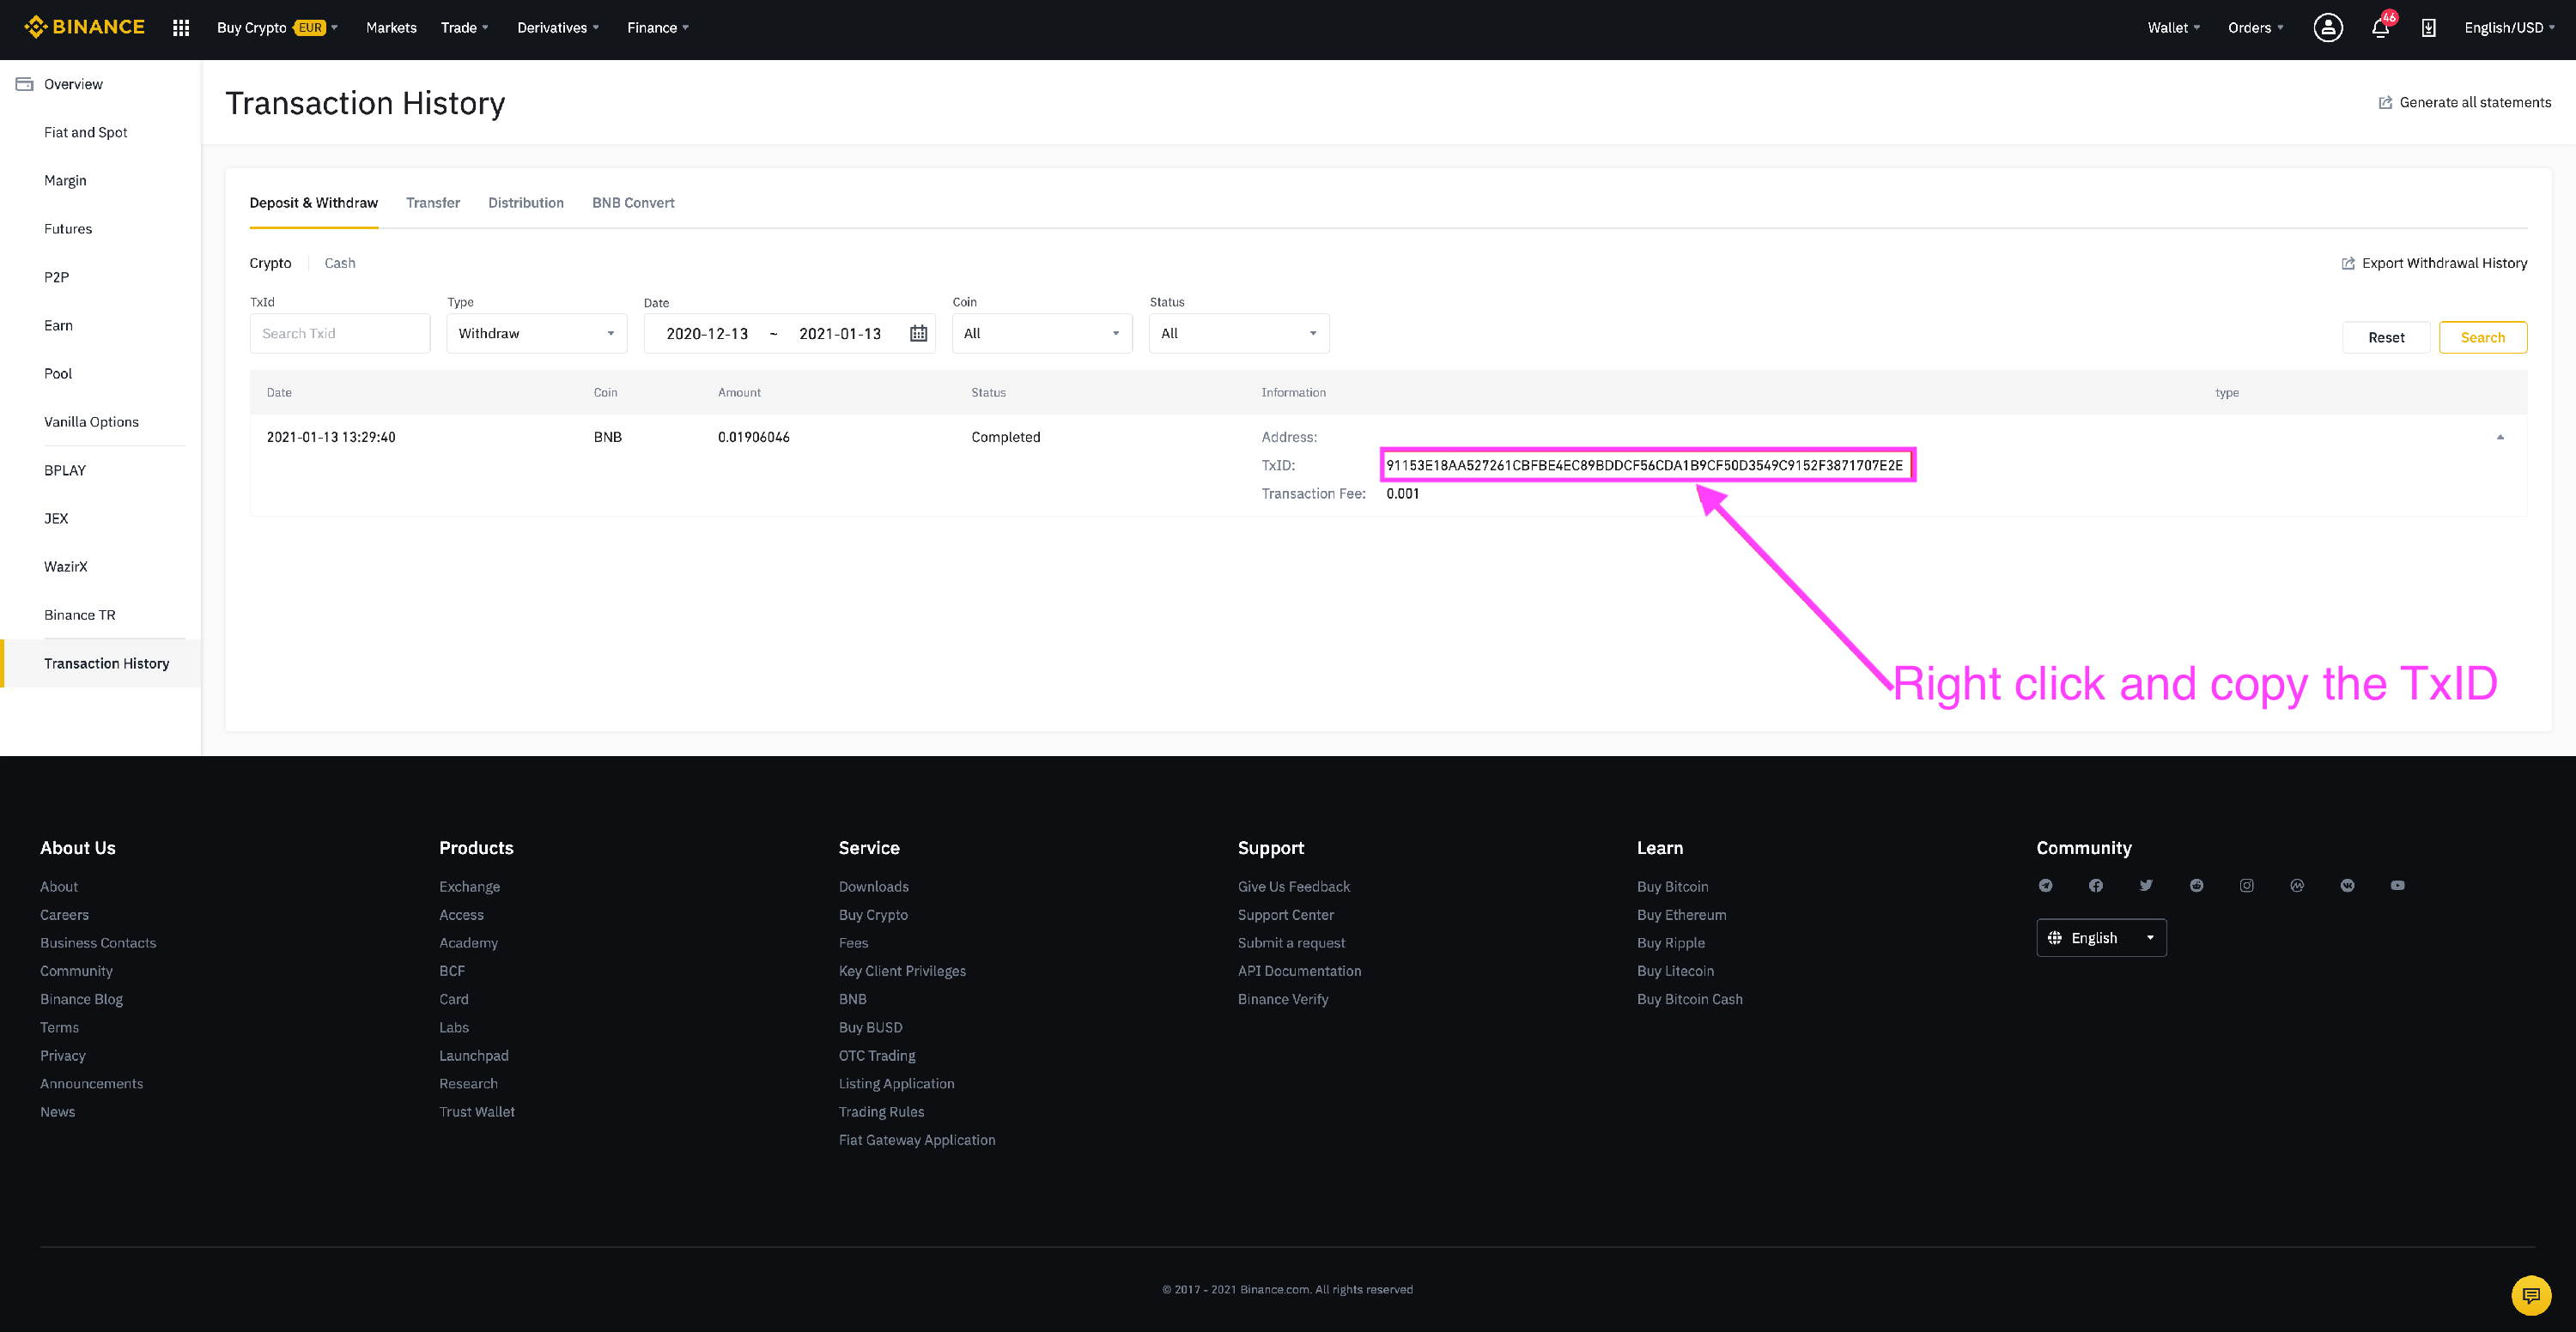Screen dimensions: 2576x1332
Task: Click the download app icon in header
Action: coord(2428,28)
